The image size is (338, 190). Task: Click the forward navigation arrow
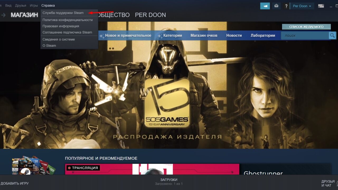point(3,15)
